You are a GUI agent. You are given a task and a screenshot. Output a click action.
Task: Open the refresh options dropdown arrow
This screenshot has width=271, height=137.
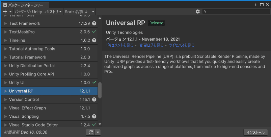(x=98, y=132)
